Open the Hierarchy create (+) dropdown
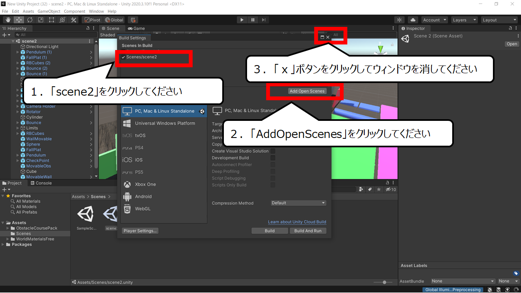Screen dimensions: 521x293 point(6,35)
